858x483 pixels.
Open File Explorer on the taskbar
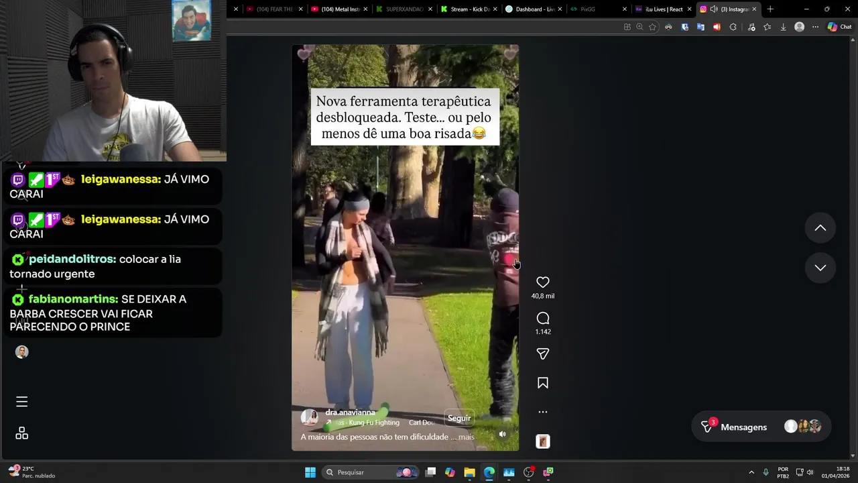tap(469, 472)
